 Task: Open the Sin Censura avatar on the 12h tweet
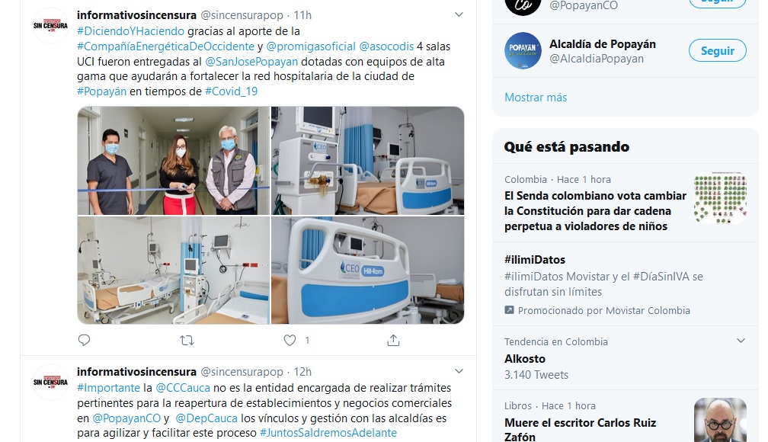(50, 382)
